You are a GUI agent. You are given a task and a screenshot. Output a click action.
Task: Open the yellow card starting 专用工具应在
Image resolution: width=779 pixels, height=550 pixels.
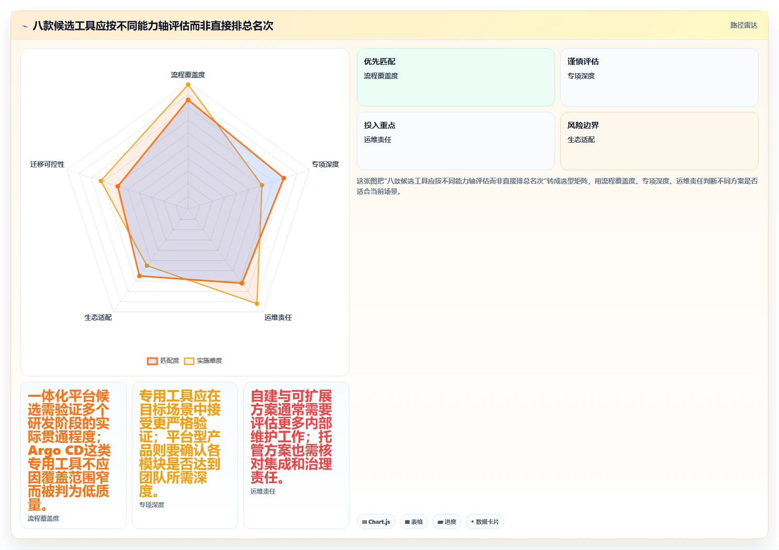coord(185,455)
